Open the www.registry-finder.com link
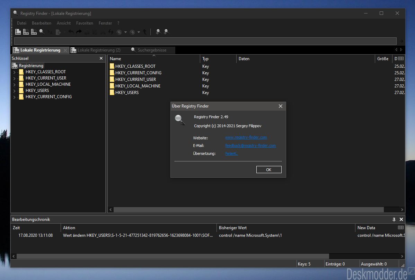 [x=246, y=137]
